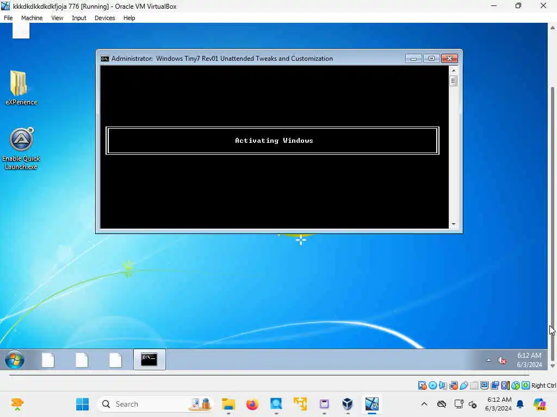
Task: Click the cmd window scrollbar down arrow
Action: pyautogui.click(x=453, y=224)
